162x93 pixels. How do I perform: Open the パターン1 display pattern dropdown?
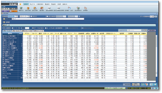click(x=134, y=30)
